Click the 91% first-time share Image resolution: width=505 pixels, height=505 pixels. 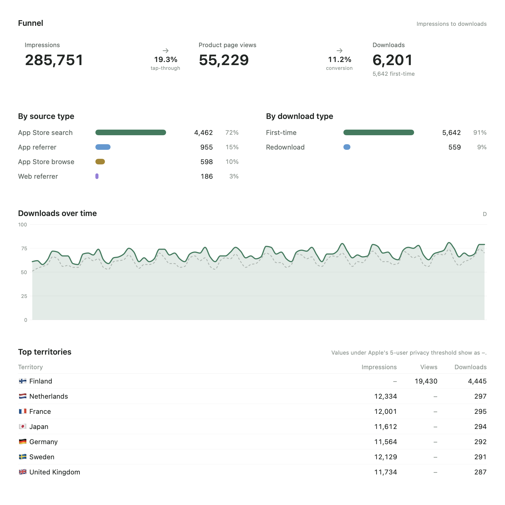click(x=480, y=132)
